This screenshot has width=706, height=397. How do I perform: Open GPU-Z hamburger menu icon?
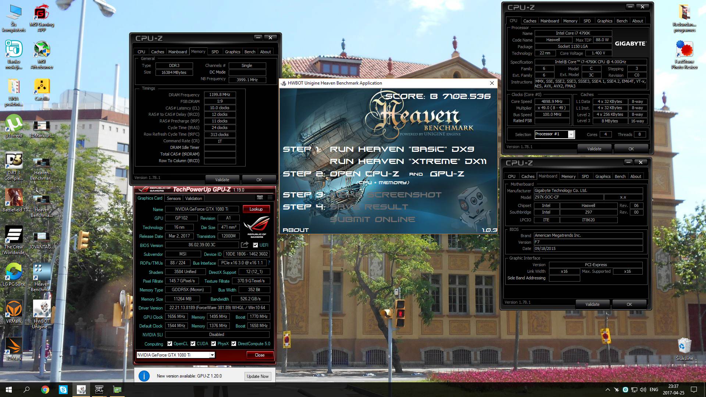270,198
